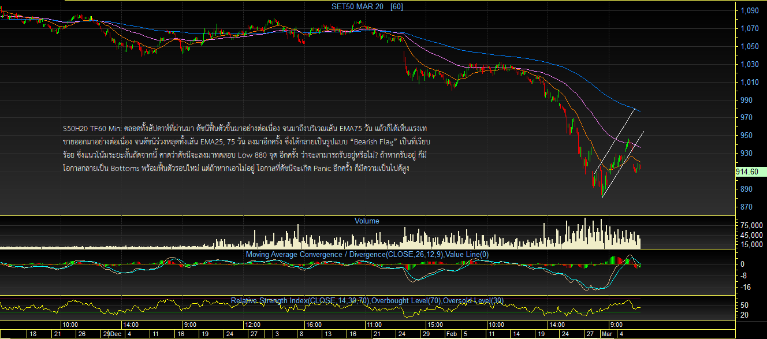767x339 pixels.
Task: Click the Feb month label on date axis
Action: point(450,334)
